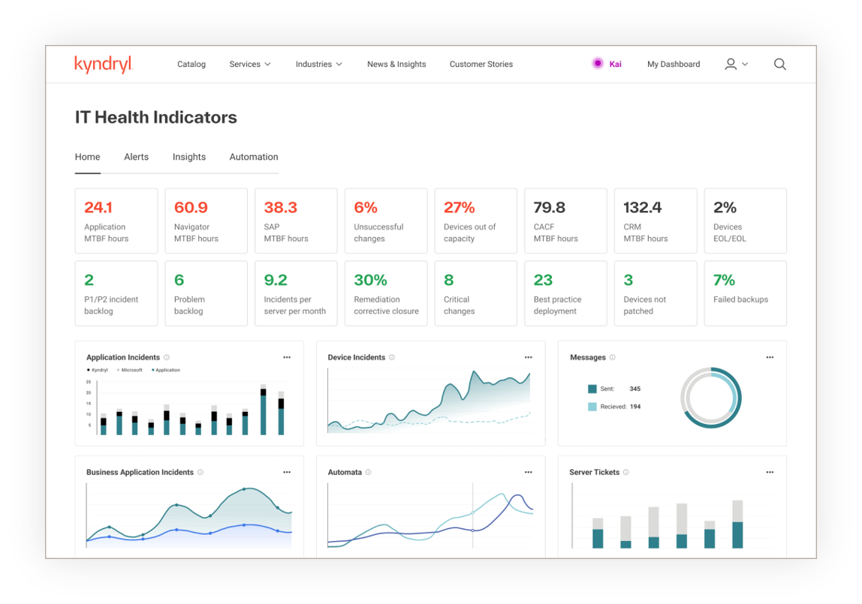Screen dimensions: 862x604
Task: Expand the Services dropdown
Action: tap(250, 65)
